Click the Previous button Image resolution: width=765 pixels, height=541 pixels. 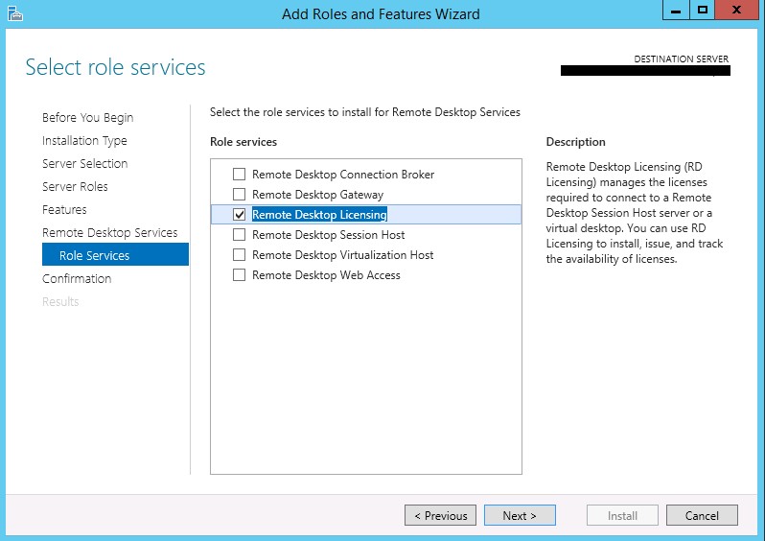coord(440,515)
